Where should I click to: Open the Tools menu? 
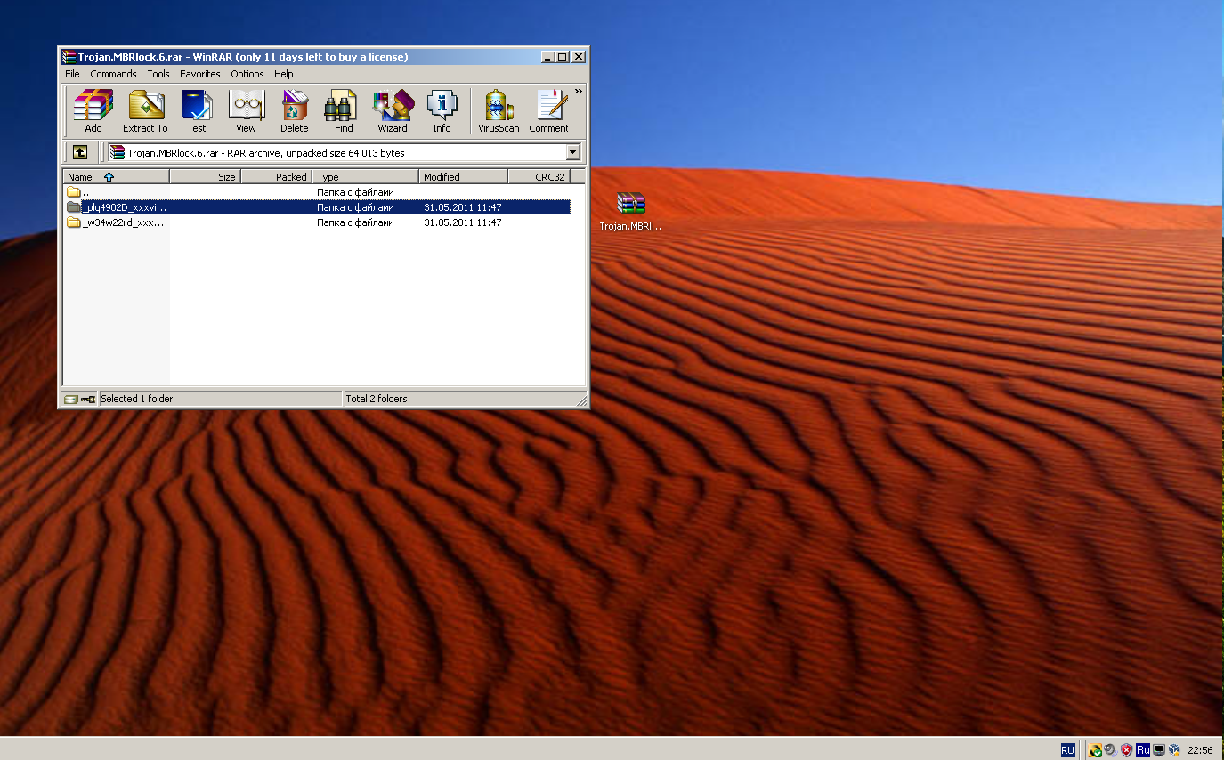click(158, 74)
